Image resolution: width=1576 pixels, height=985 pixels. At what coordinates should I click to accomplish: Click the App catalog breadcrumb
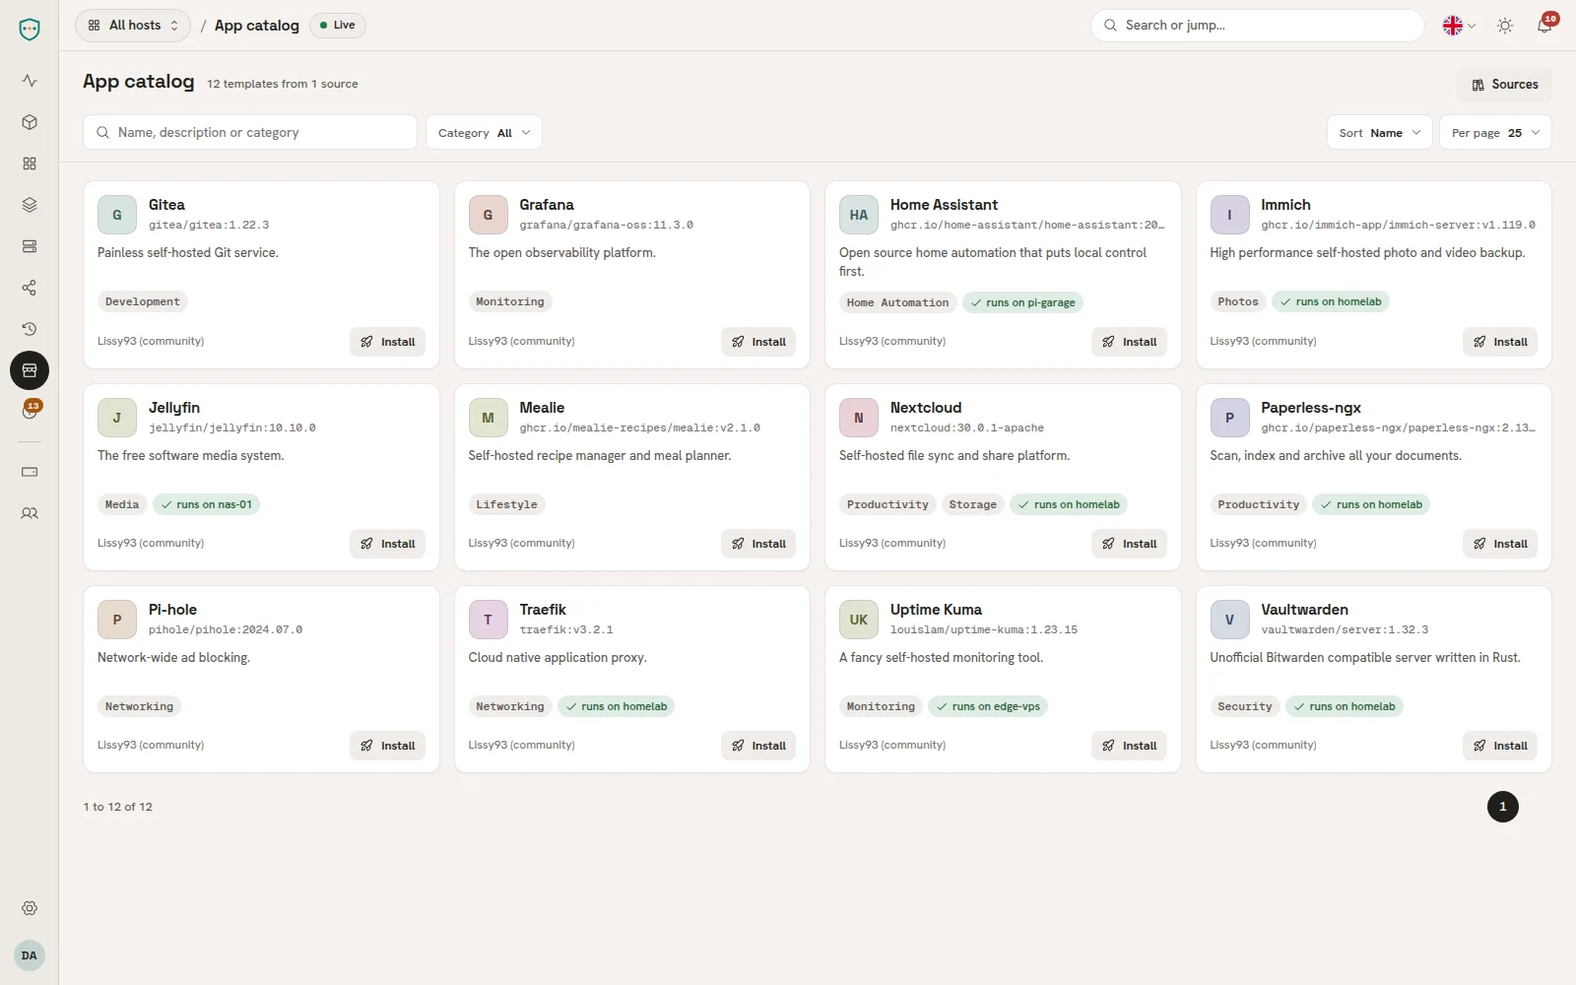pyautogui.click(x=257, y=26)
